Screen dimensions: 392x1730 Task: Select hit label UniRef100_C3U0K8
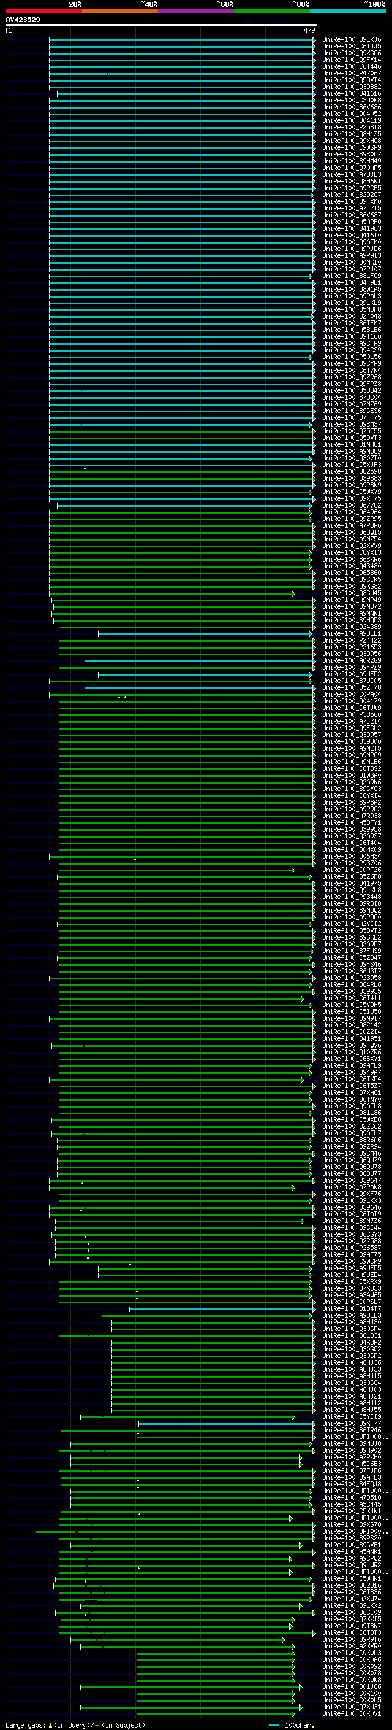pyautogui.click(x=352, y=100)
